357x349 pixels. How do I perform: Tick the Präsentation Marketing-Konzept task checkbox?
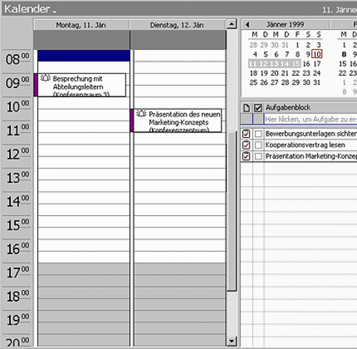258,157
